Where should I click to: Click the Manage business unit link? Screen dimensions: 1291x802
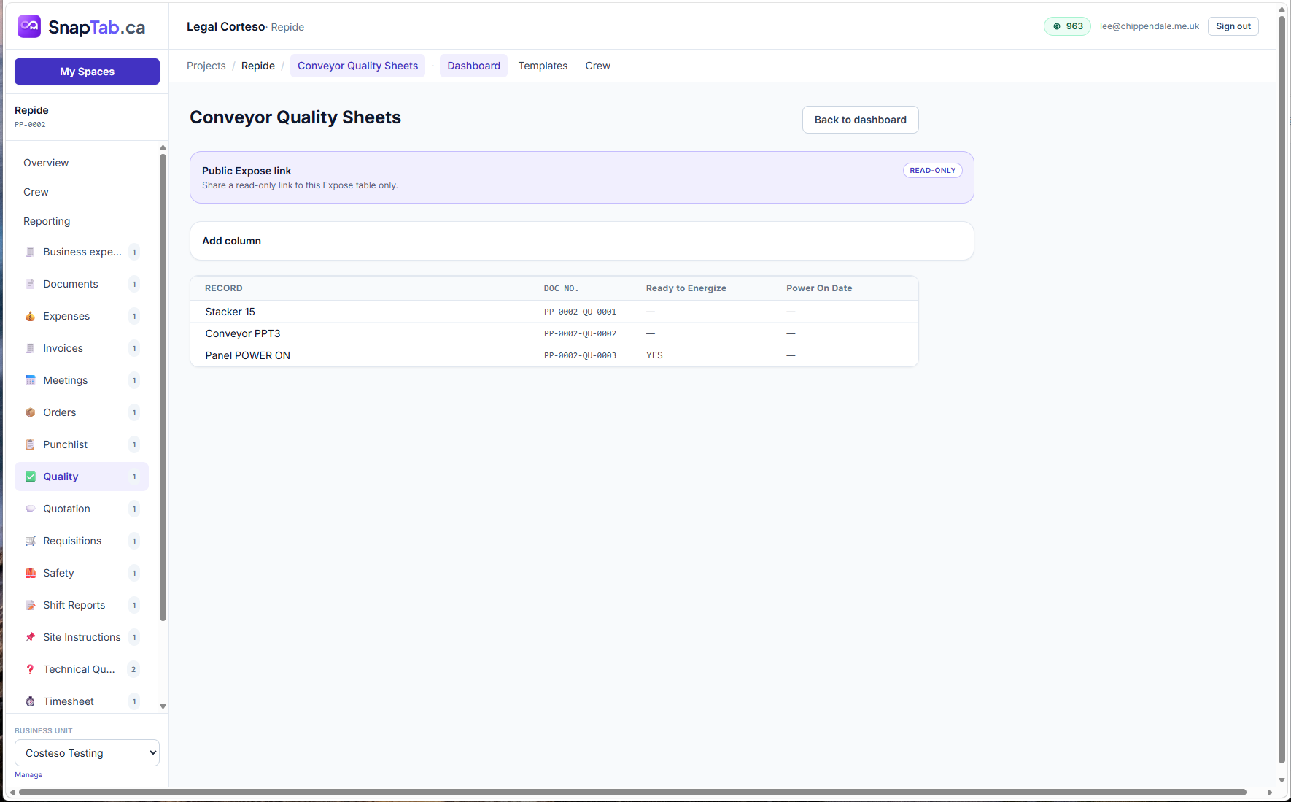coord(28,775)
